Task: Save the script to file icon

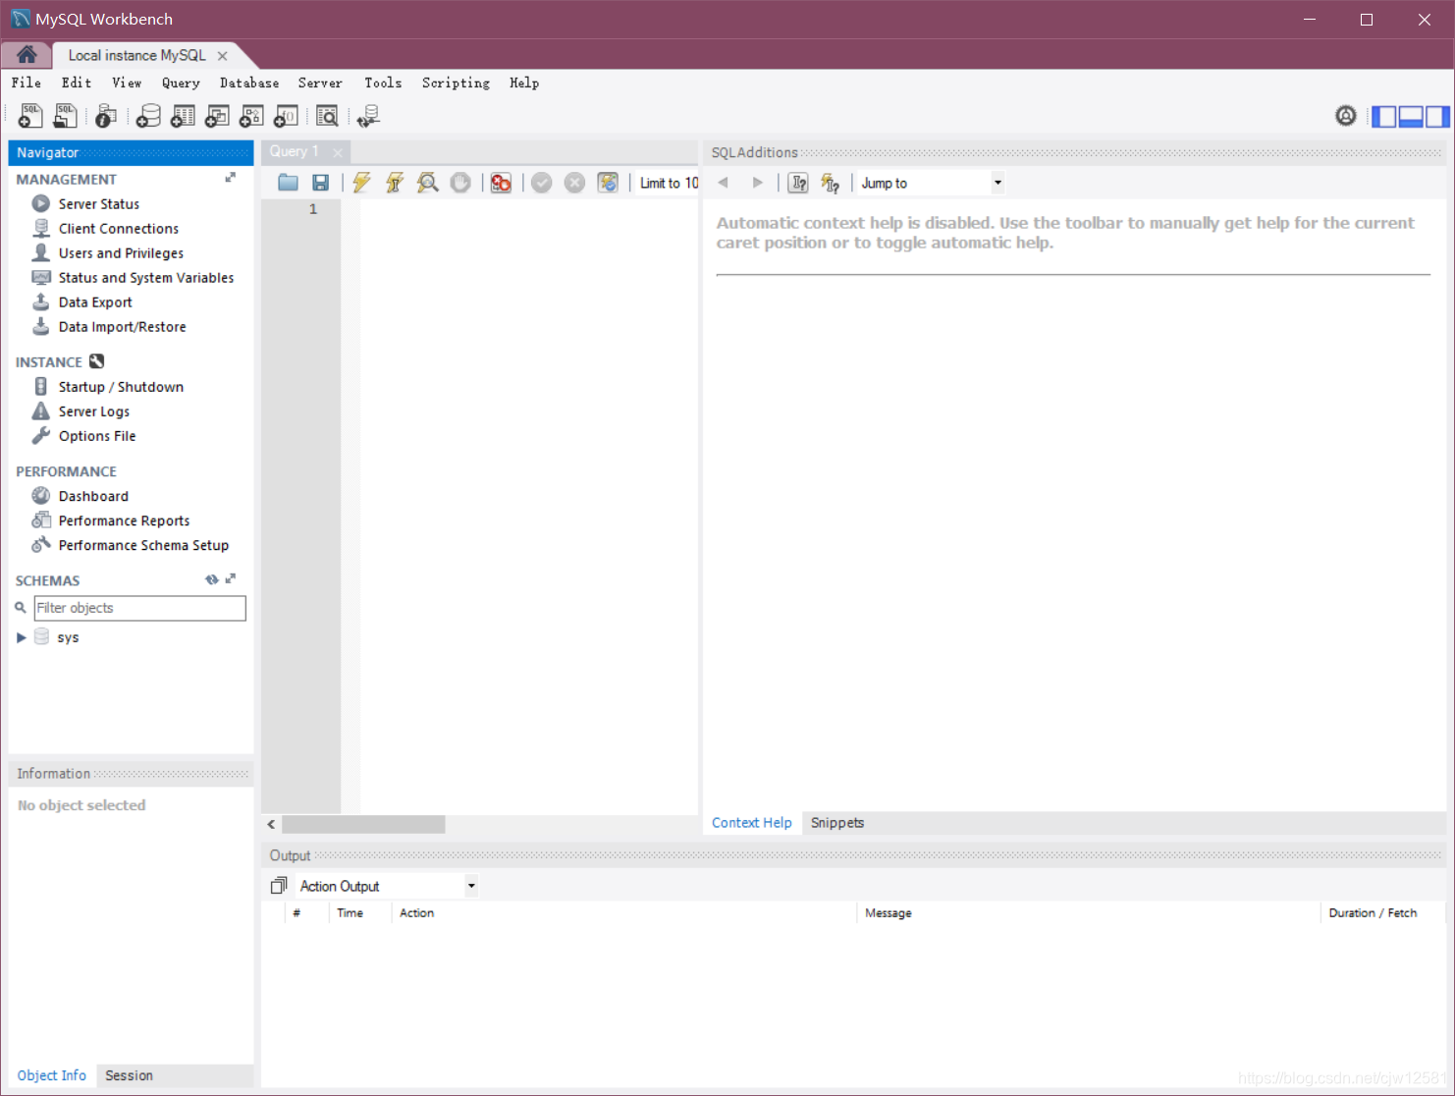Action: pyautogui.click(x=320, y=183)
